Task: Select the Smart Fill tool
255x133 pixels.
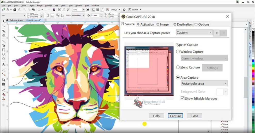Action: [x=4, y=99]
